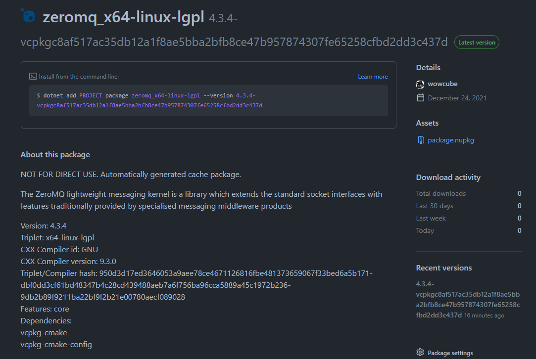Click the terminal prompt icon in install box
The height and width of the screenshot is (359, 536).
coord(33,76)
